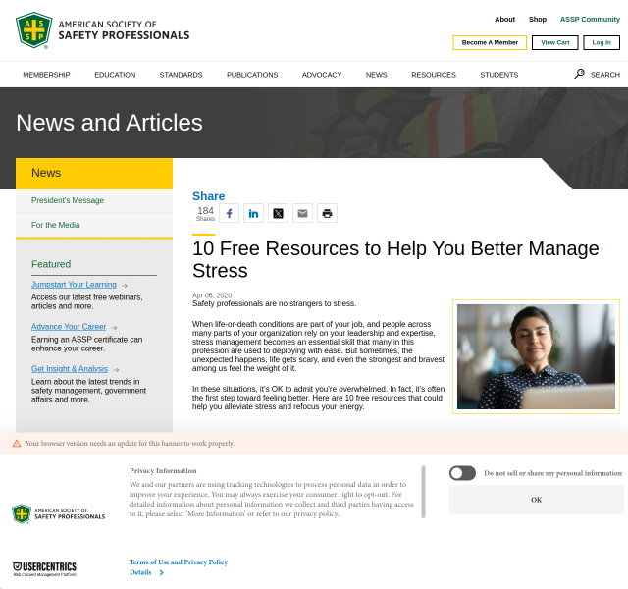The image size is (628, 589).
Task: Follow the Advance Your Career link
Action: click(x=69, y=327)
